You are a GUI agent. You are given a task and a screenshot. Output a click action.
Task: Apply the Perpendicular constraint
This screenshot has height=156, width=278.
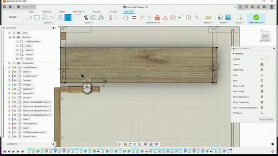149,17
